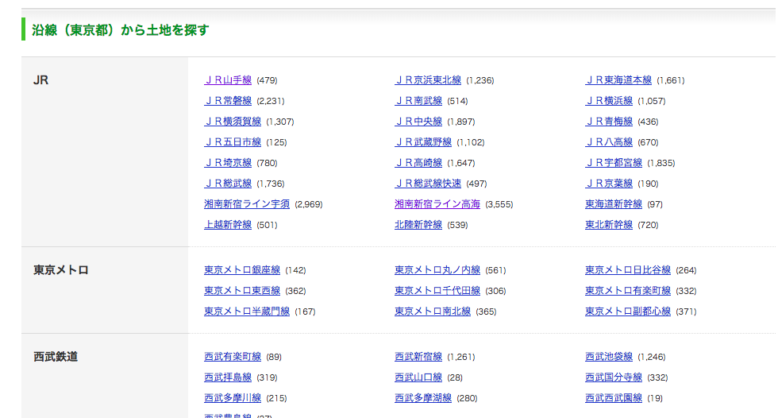
Task: Open 東京メトロ丸ノ内線 link
Action: 437,270
